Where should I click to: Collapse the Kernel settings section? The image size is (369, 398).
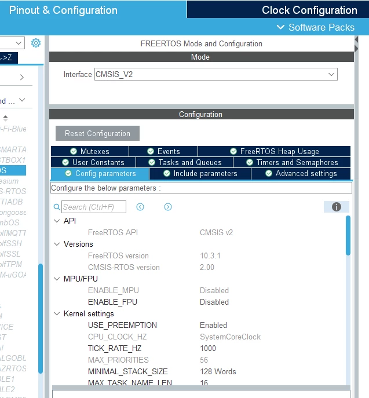tap(57, 313)
